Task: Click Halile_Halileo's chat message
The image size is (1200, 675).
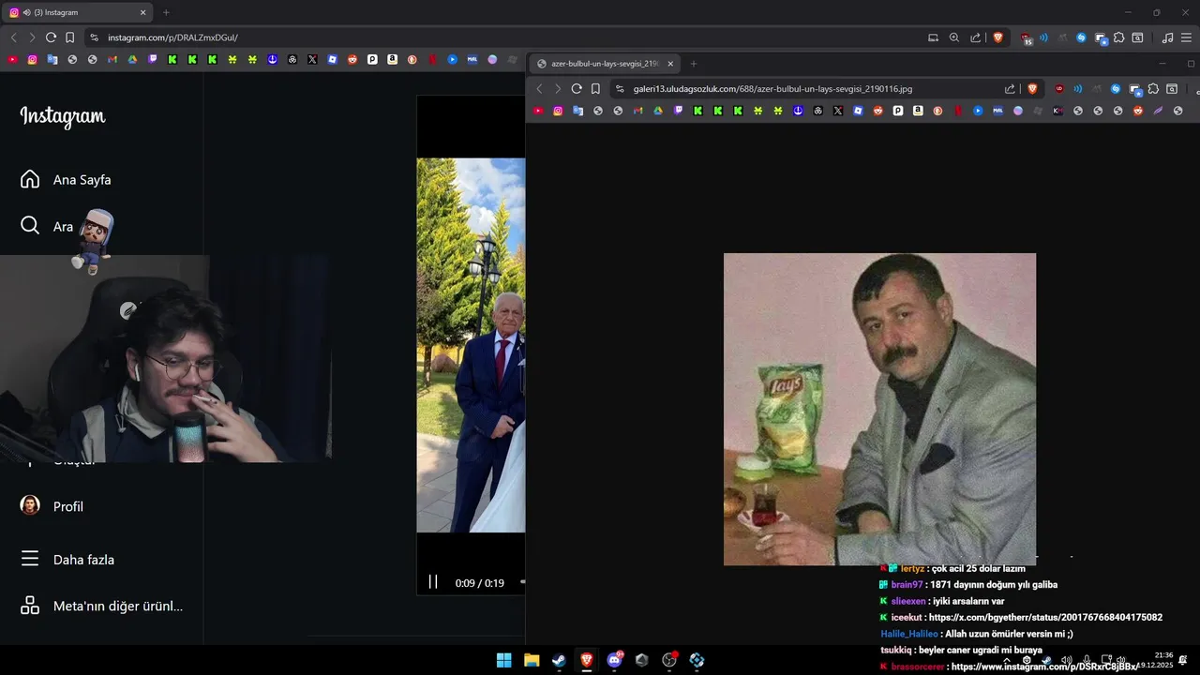Action: tap(976, 634)
